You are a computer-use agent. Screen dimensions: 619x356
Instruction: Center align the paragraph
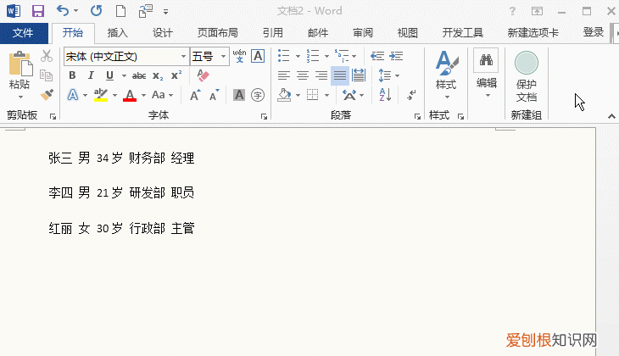point(303,75)
